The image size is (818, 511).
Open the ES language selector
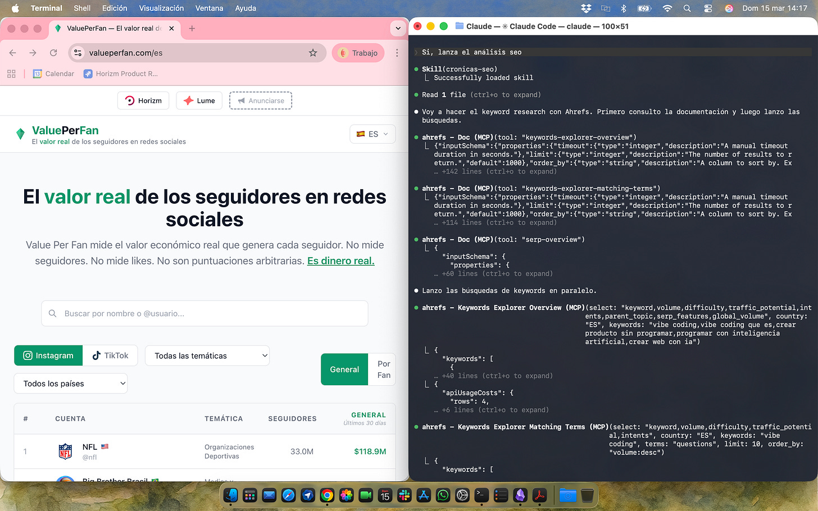(x=372, y=134)
